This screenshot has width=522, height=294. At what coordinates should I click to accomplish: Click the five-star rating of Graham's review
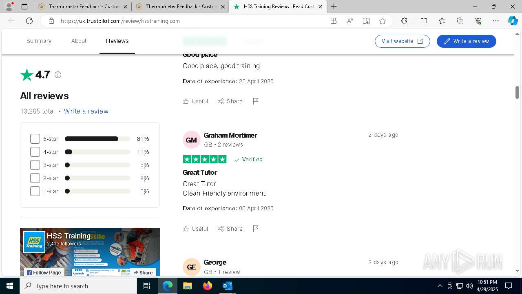205,159
